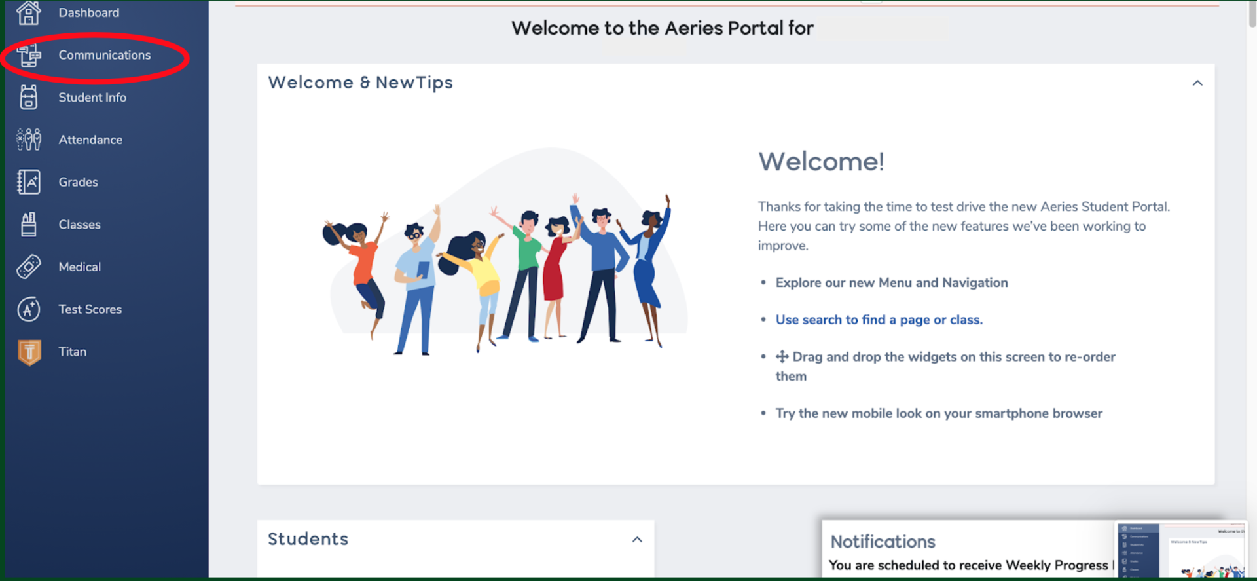
Task: Go to Test Scores
Action: (90, 309)
